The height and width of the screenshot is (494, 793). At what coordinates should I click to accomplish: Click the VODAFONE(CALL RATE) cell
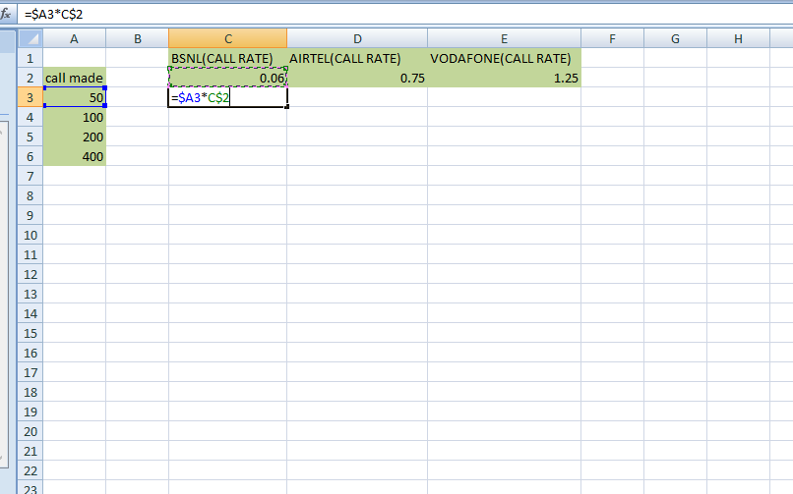[504, 59]
